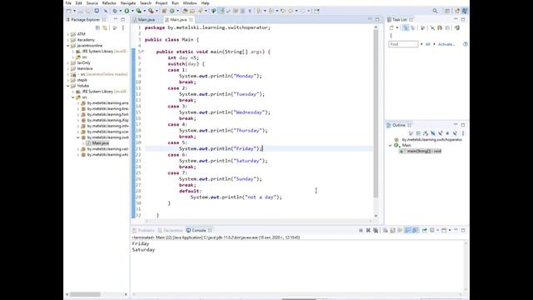Open dropdown arrow next to New button

pyautogui.click(x=74, y=11)
